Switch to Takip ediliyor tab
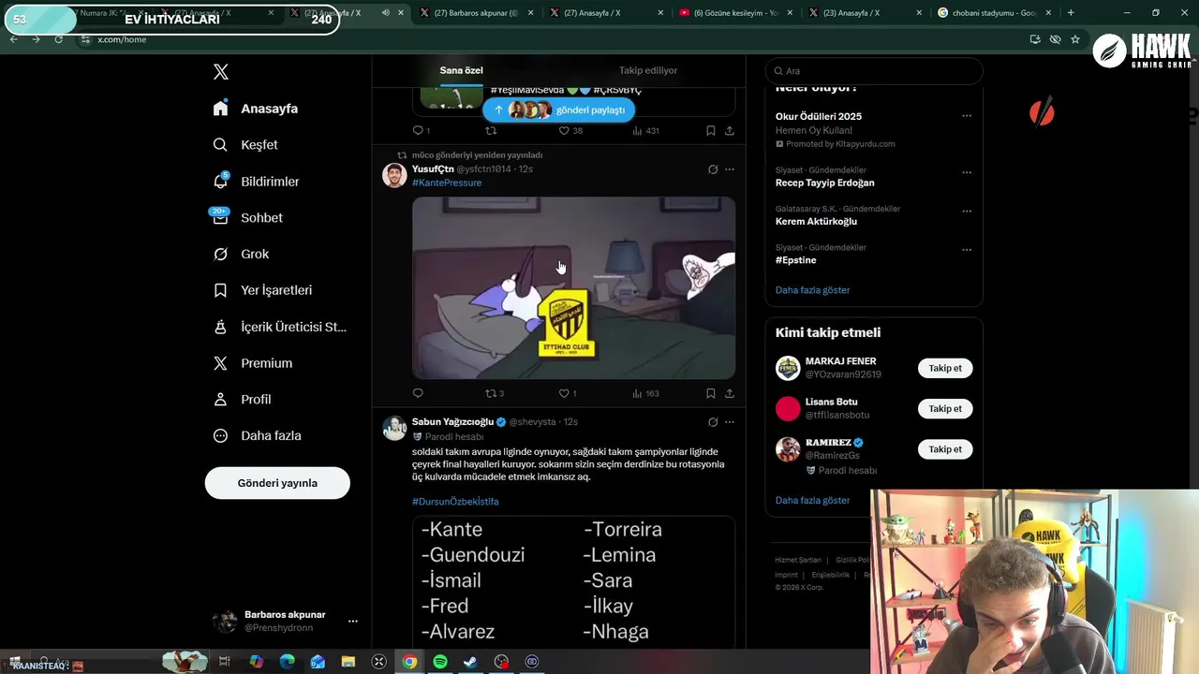The width and height of the screenshot is (1199, 674). [648, 70]
